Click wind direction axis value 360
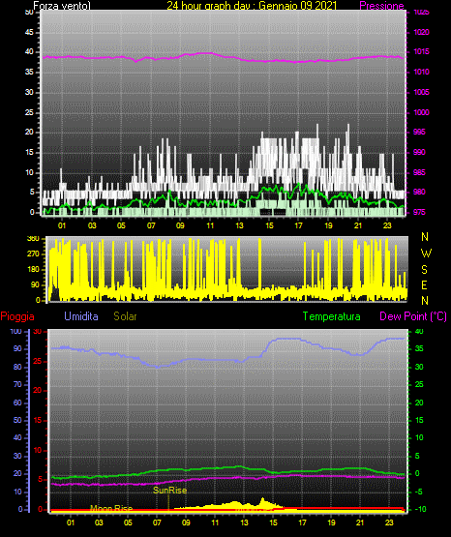 pyautogui.click(x=33, y=239)
